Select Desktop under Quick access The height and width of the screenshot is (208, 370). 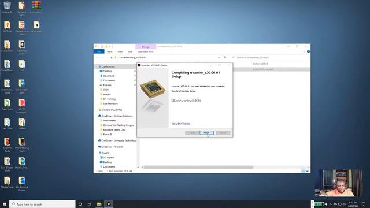(x=108, y=71)
